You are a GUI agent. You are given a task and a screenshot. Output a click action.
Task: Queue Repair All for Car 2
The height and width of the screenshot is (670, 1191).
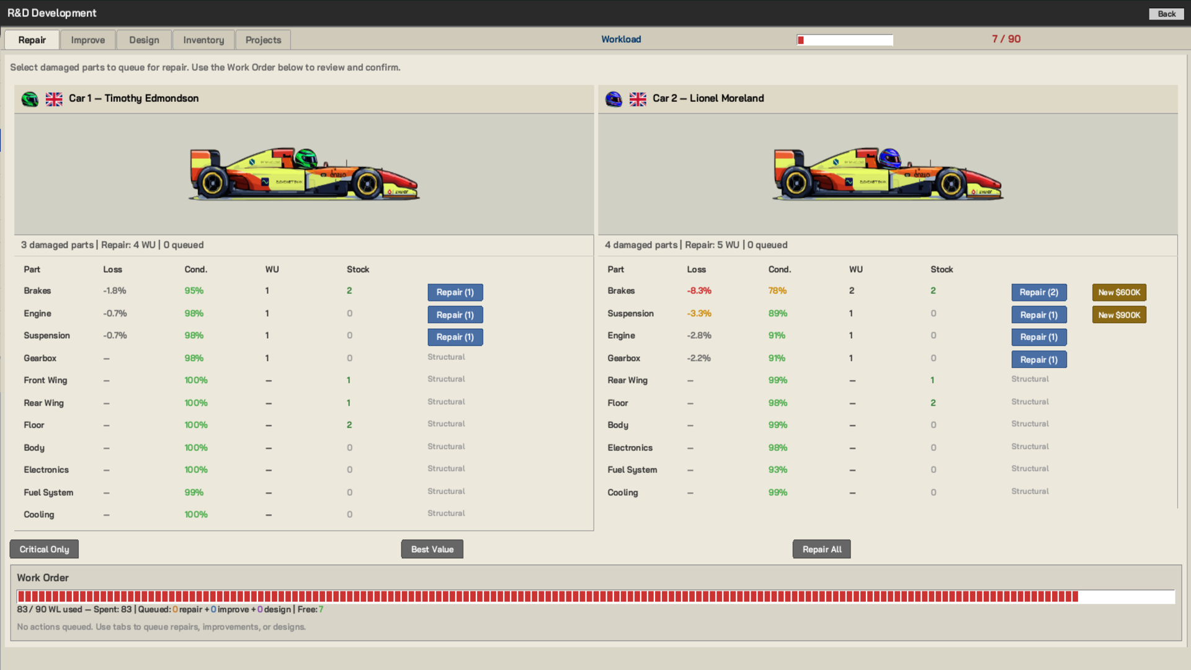(821, 549)
